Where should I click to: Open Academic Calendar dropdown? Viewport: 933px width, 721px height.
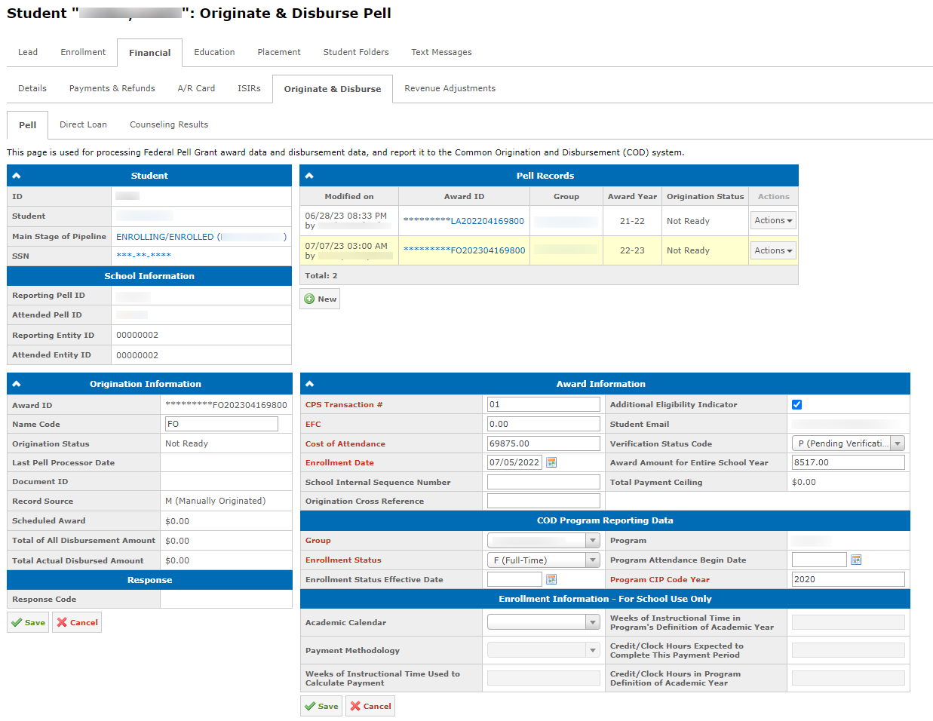click(x=544, y=622)
